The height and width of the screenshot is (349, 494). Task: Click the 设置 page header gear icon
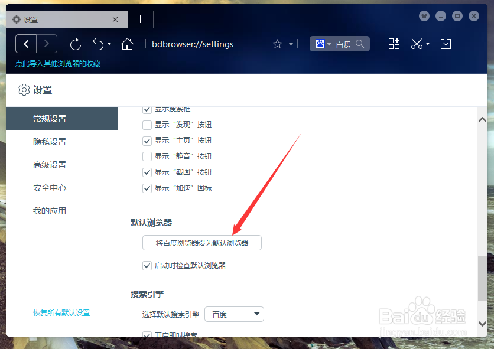click(x=24, y=90)
